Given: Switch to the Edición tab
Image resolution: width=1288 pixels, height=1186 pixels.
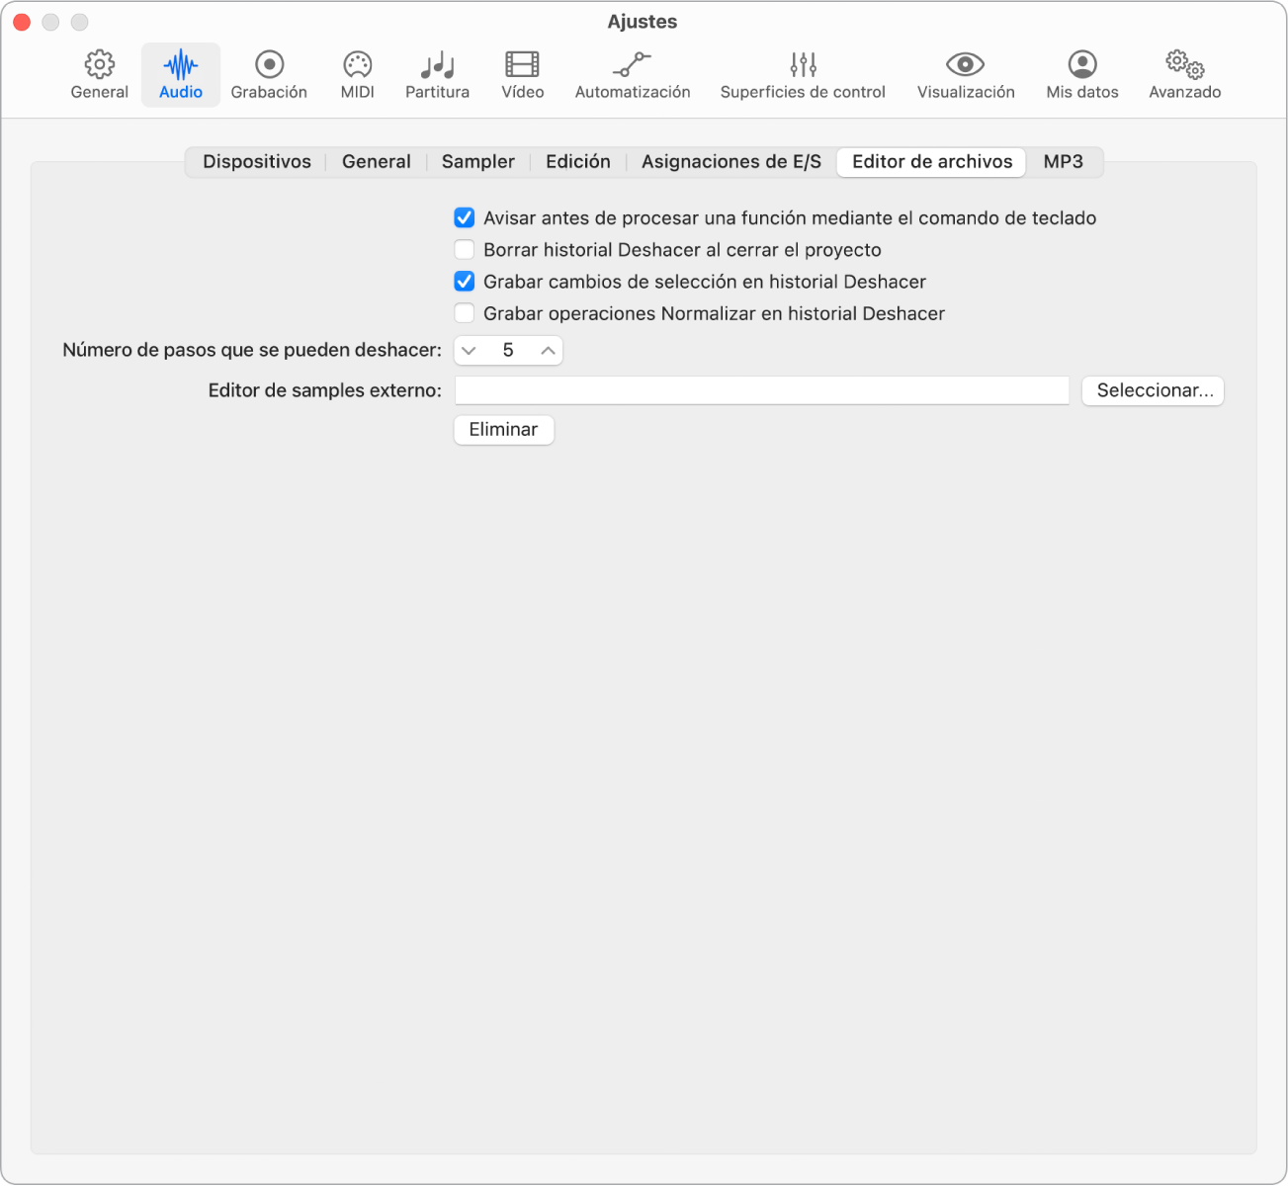Looking at the screenshot, I should pos(578,162).
